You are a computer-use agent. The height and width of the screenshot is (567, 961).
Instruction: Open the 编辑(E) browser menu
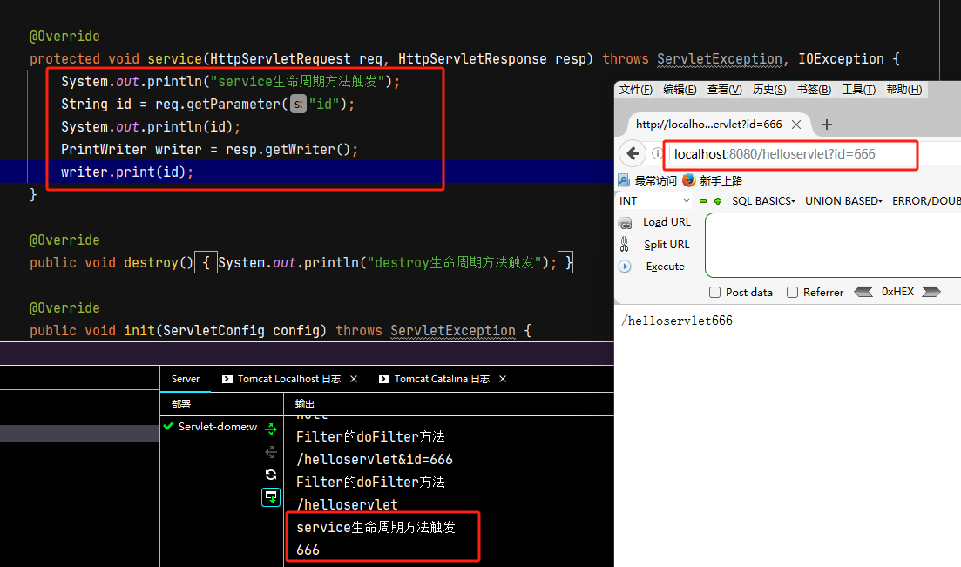[680, 90]
